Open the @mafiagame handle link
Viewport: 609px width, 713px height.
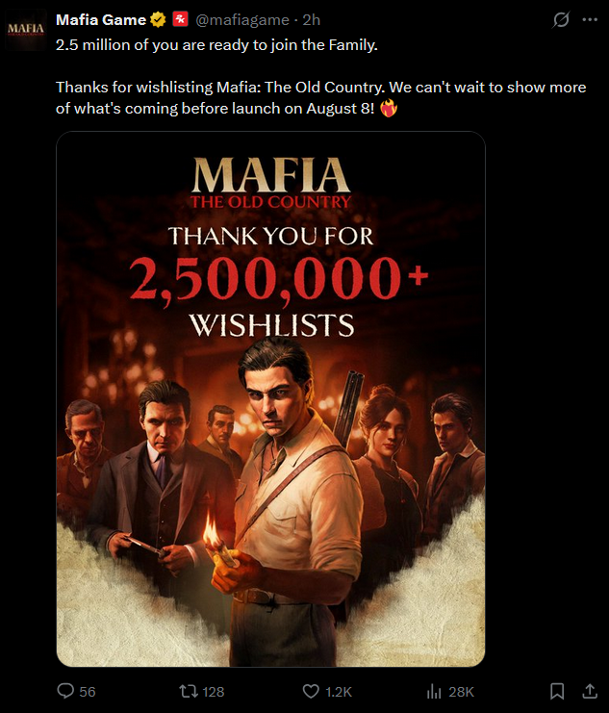point(242,19)
